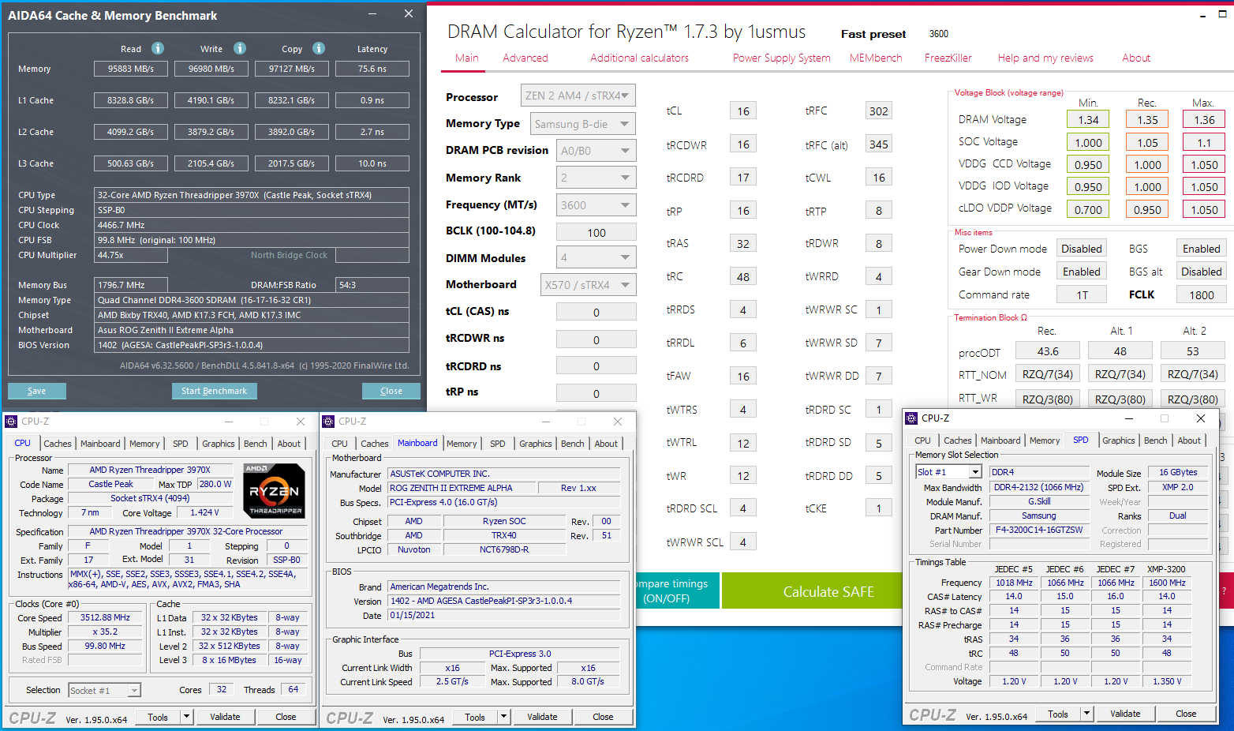This screenshot has width=1234, height=731.
Task: Select Graphics tab in left CPU-Z window
Action: coord(219,444)
